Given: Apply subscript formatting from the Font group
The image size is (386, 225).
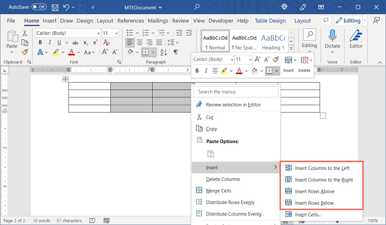Looking at the screenshot, I should (85, 42).
